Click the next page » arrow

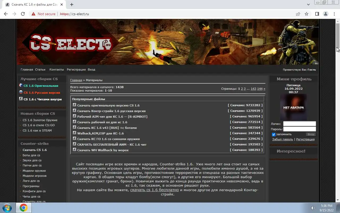tap(264, 89)
